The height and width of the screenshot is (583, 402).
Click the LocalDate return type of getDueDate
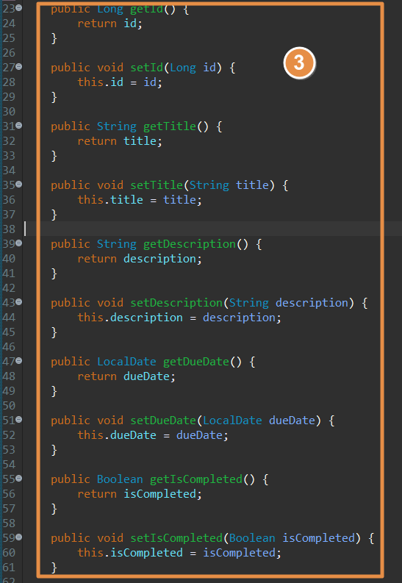coord(126,362)
